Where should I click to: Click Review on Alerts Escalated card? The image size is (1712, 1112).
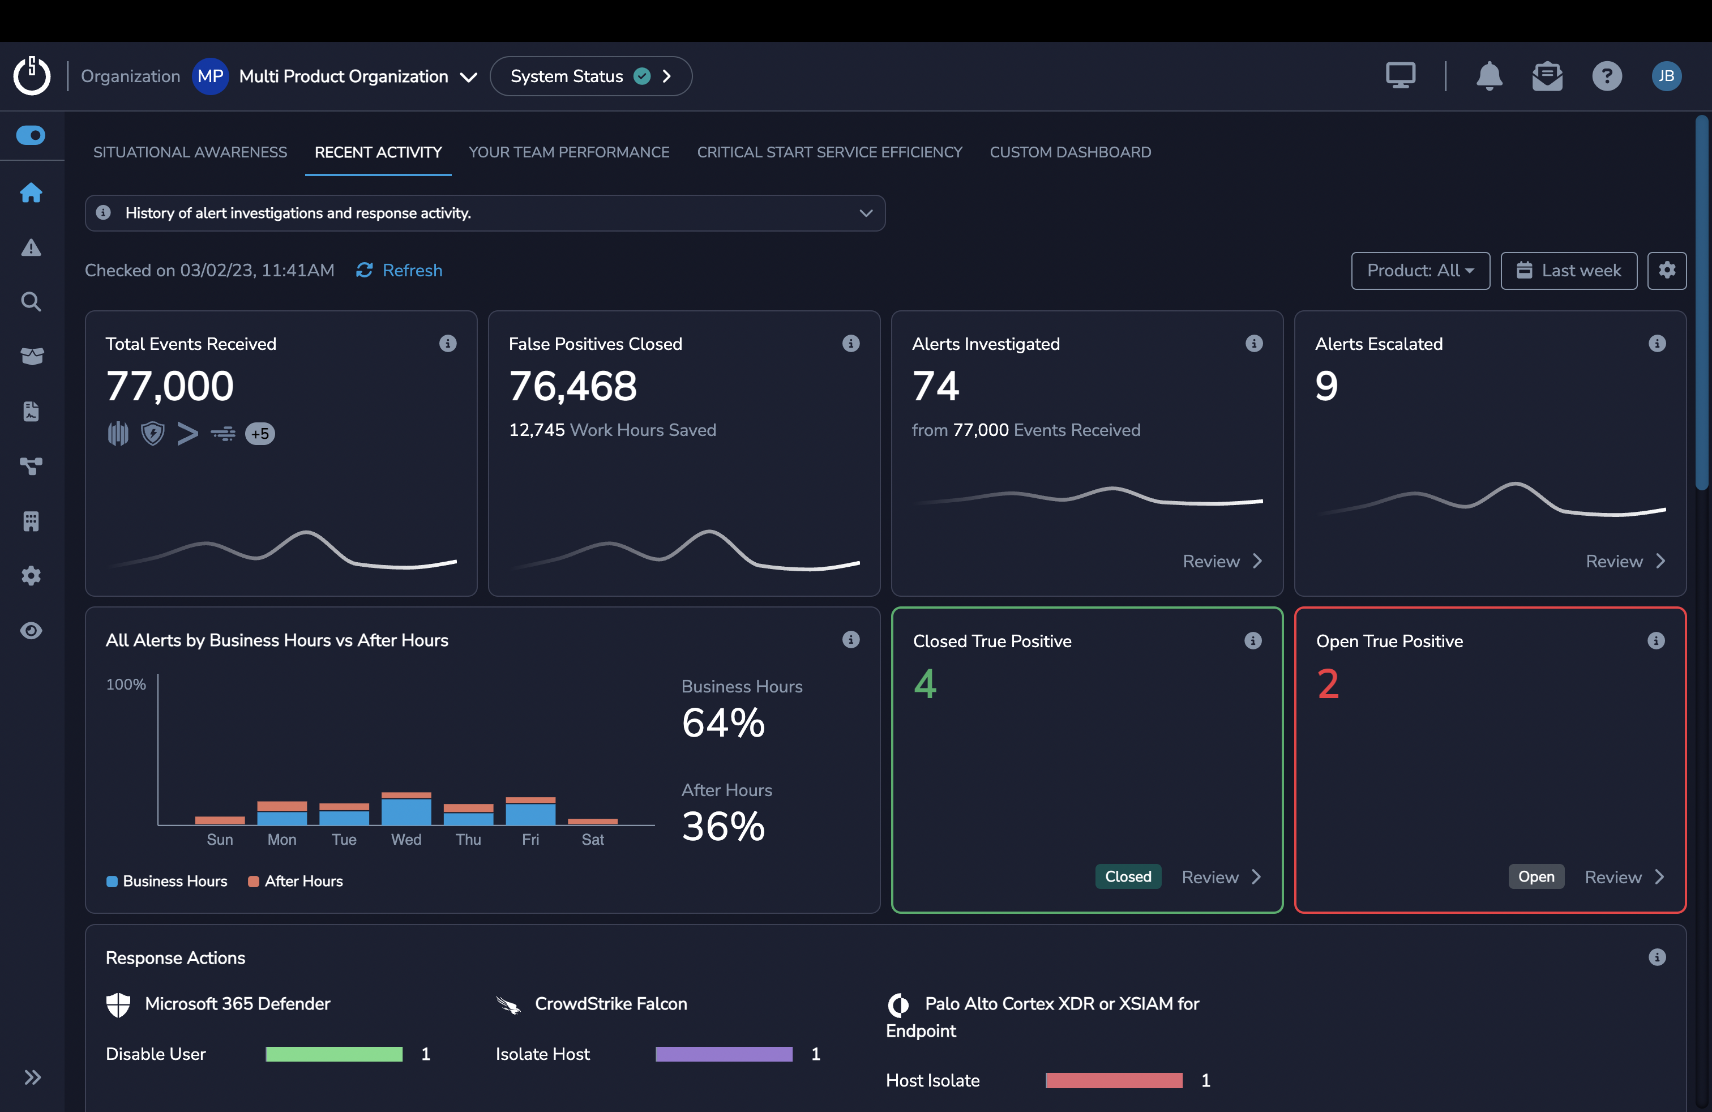tap(1626, 561)
